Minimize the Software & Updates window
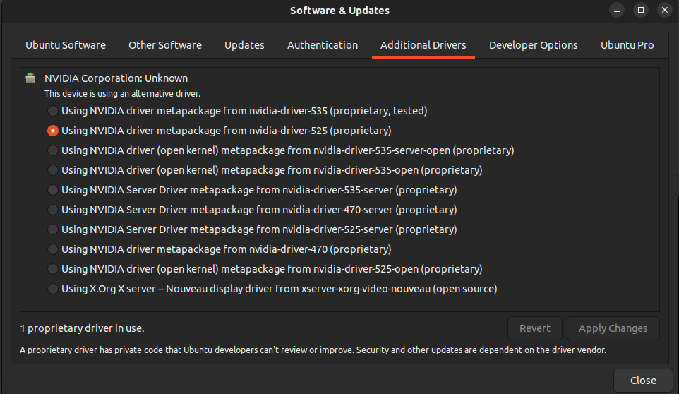 click(x=617, y=11)
